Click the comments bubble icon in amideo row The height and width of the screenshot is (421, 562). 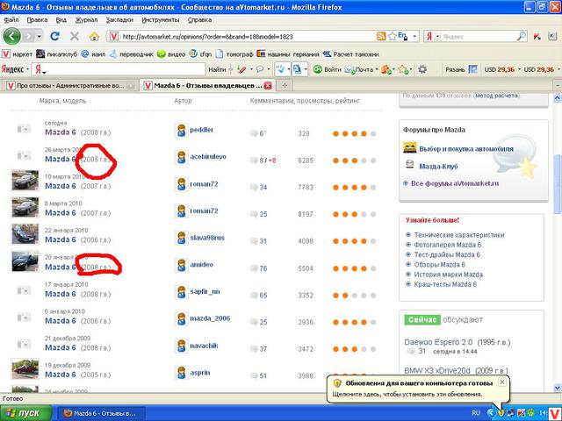pos(254,268)
